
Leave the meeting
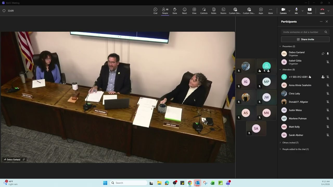click(322, 11)
